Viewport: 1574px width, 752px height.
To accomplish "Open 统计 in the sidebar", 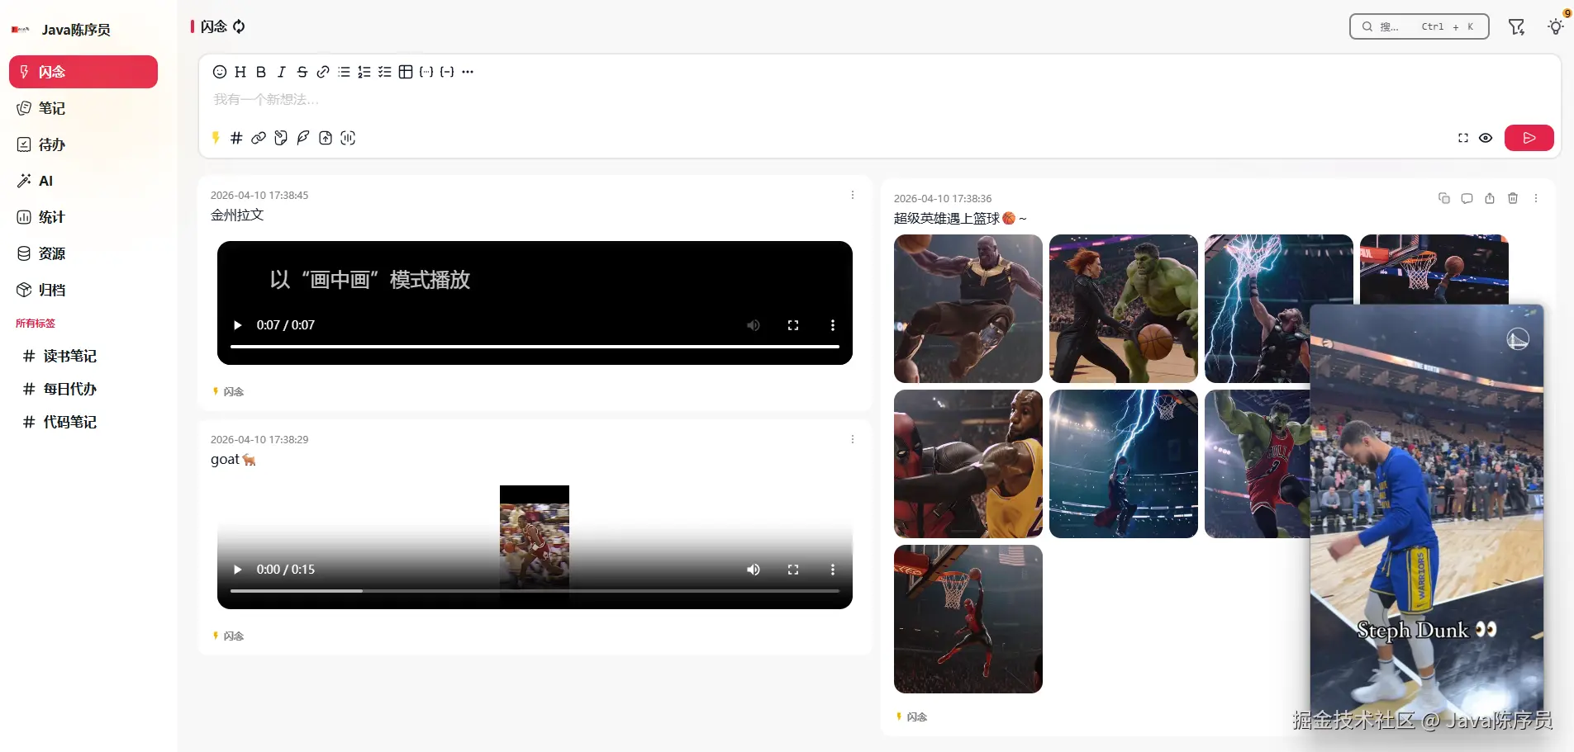I will point(83,217).
